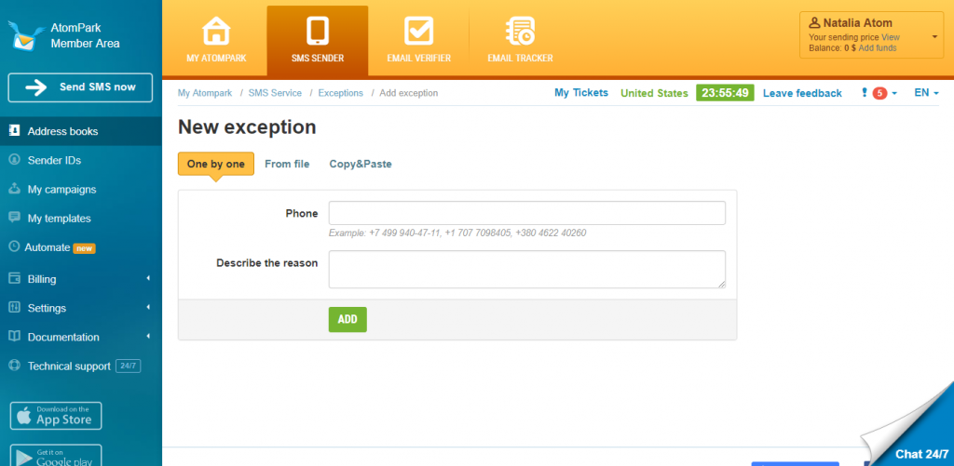Screen dimensions: 954x466
Task: Open the Google Play download badge
Action: point(56,455)
